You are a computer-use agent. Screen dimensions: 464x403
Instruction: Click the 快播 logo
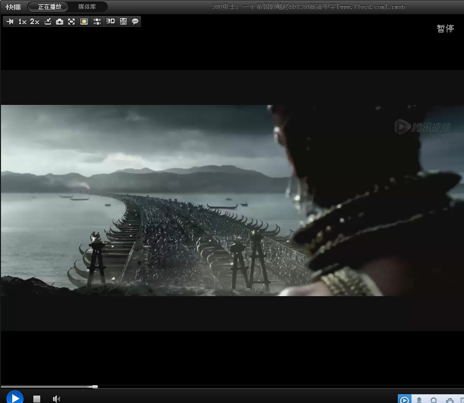[13, 7]
